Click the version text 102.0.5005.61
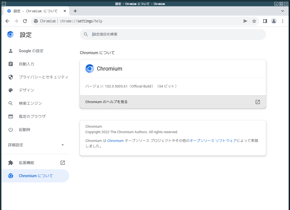 (116, 86)
